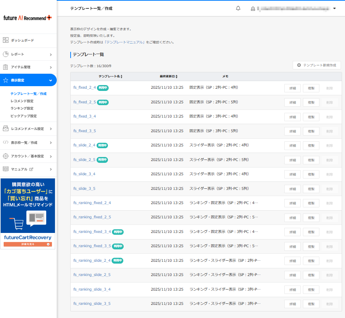This screenshot has width=345, height=318.
Task: Collapse the 表示設定 sidebar section
Action: pos(50,80)
